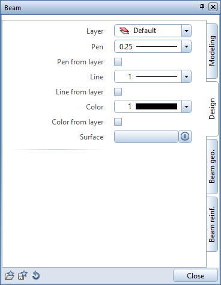Enable the Pen from layer checkbox
Viewport: 221px width, 285px height.
point(118,62)
